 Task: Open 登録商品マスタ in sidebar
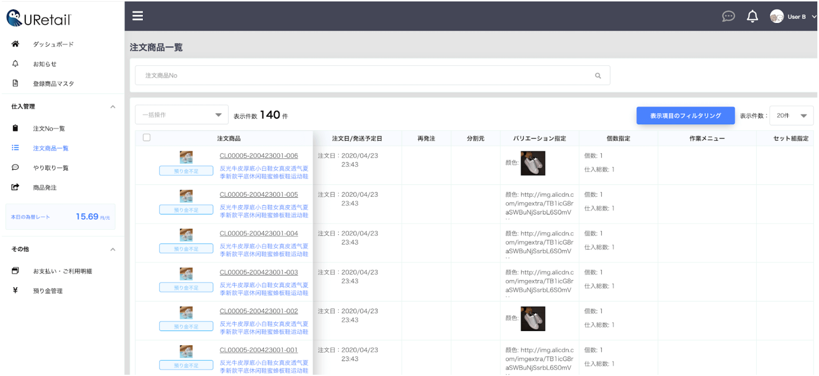click(53, 84)
